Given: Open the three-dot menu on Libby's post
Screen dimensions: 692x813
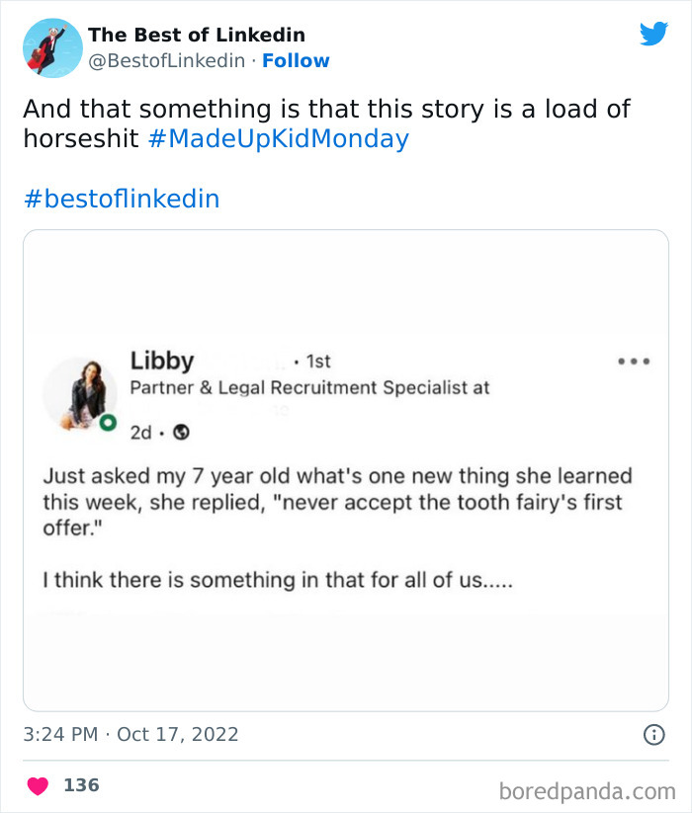Looking at the screenshot, I should 632,362.
